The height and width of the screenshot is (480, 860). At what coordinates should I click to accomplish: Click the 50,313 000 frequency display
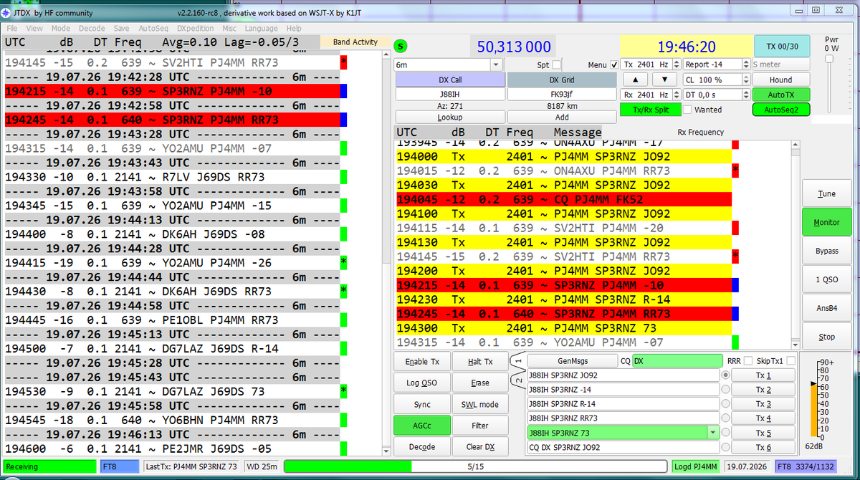(x=514, y=47)
